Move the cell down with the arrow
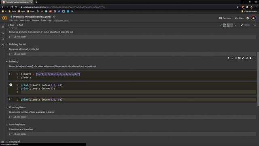 tap(232, 58)
